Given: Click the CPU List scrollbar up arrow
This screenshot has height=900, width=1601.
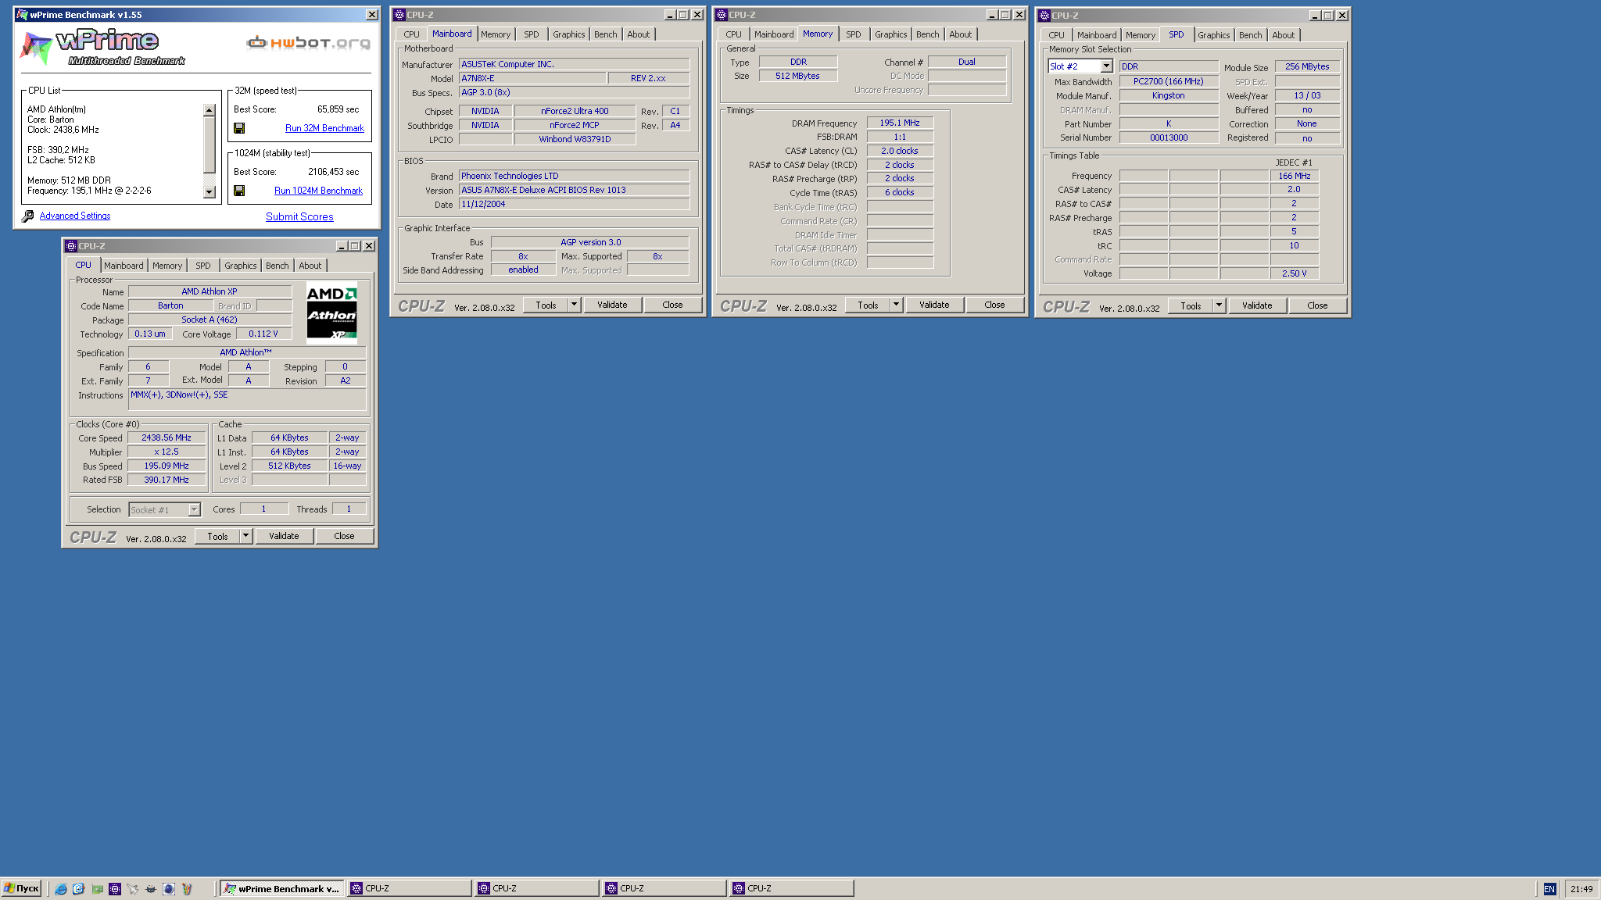Looking at the screenshot, I should pyautogui.click(x=209, y=110).
